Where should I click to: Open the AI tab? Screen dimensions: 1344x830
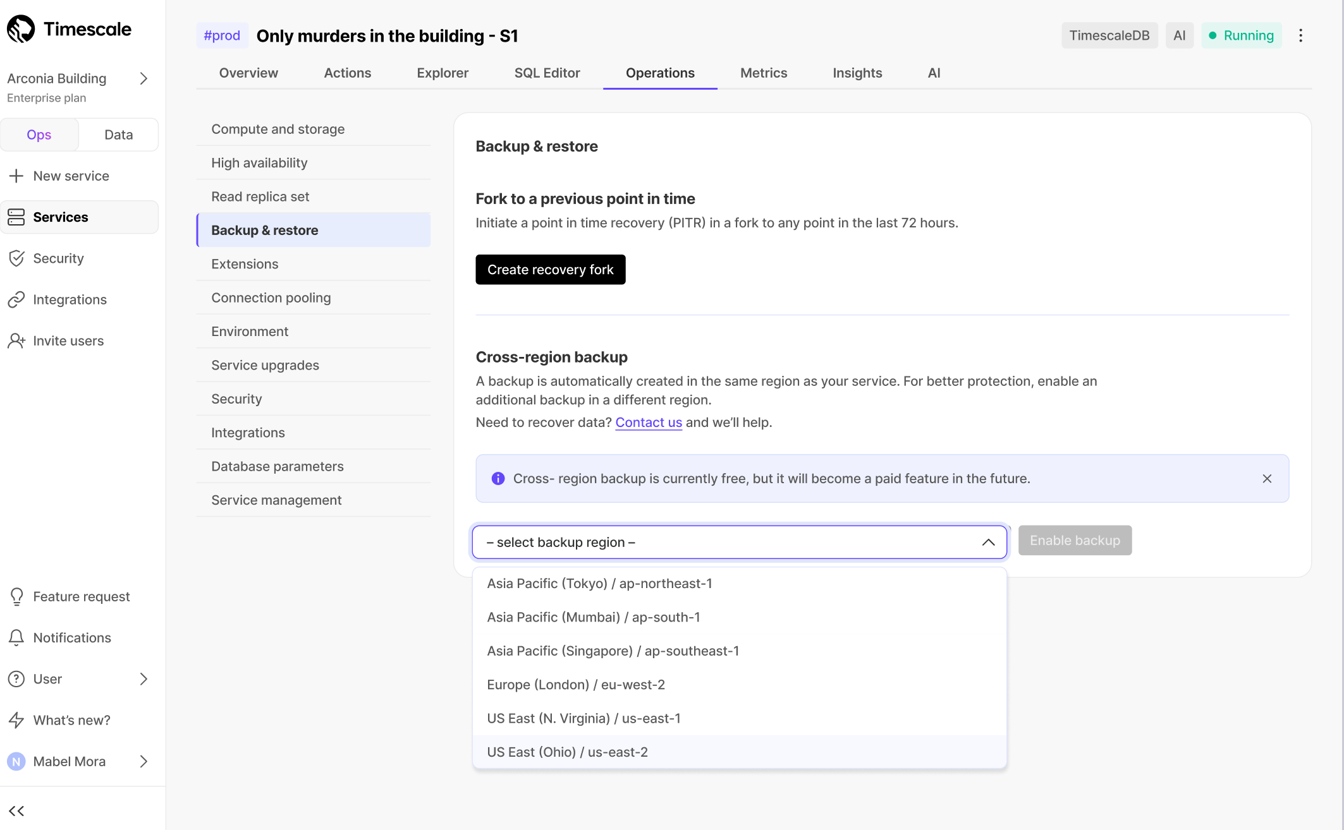click(934, 73)
